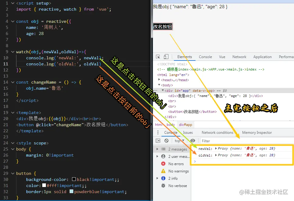Click the powderblue color swatch on line 32
Image resolution: width=294 pixels, height=201 pixels.
pos(71,192)
